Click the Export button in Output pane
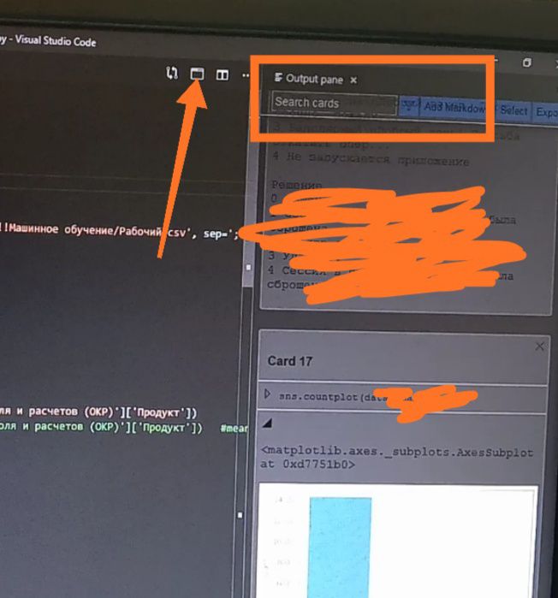This screenshot has width=558, height=598. tap(546, 112)
